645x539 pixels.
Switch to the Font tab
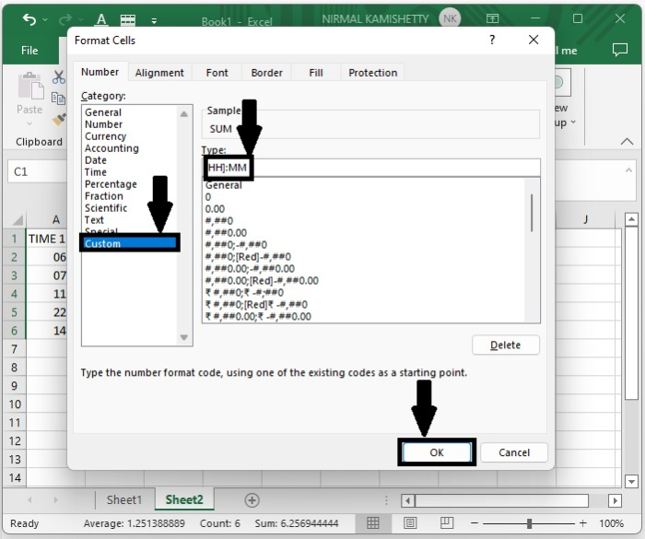(217, 73)
